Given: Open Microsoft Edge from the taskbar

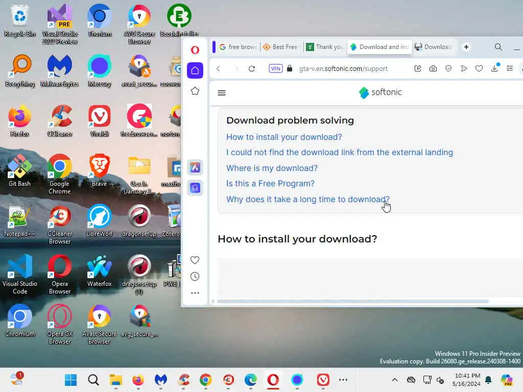Looking at the screenshot, I should point(250,380).
